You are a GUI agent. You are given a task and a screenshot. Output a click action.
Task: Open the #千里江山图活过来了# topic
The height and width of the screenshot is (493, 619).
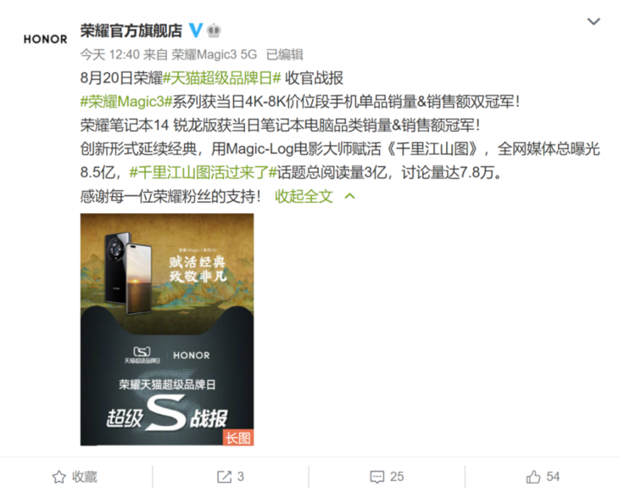(203, 172)
